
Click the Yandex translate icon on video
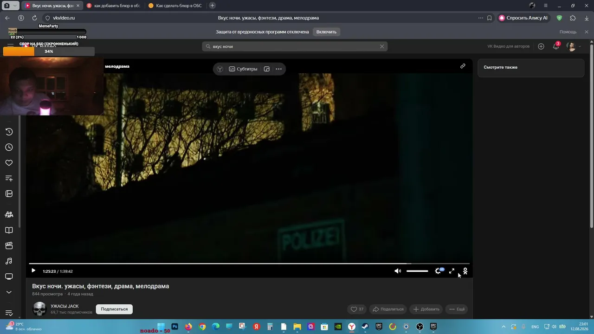(220, 69)
